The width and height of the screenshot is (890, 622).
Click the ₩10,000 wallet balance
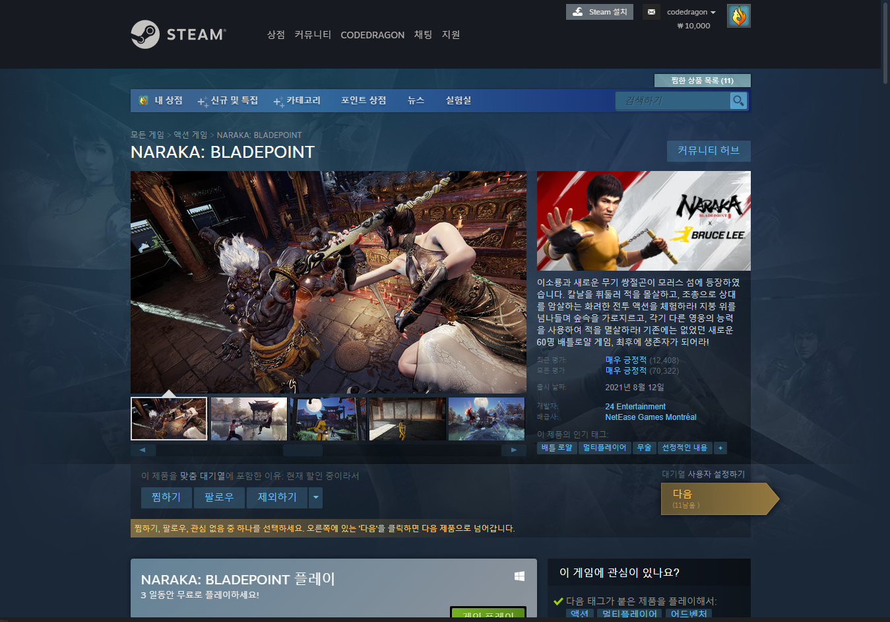[x=693, y=26]
